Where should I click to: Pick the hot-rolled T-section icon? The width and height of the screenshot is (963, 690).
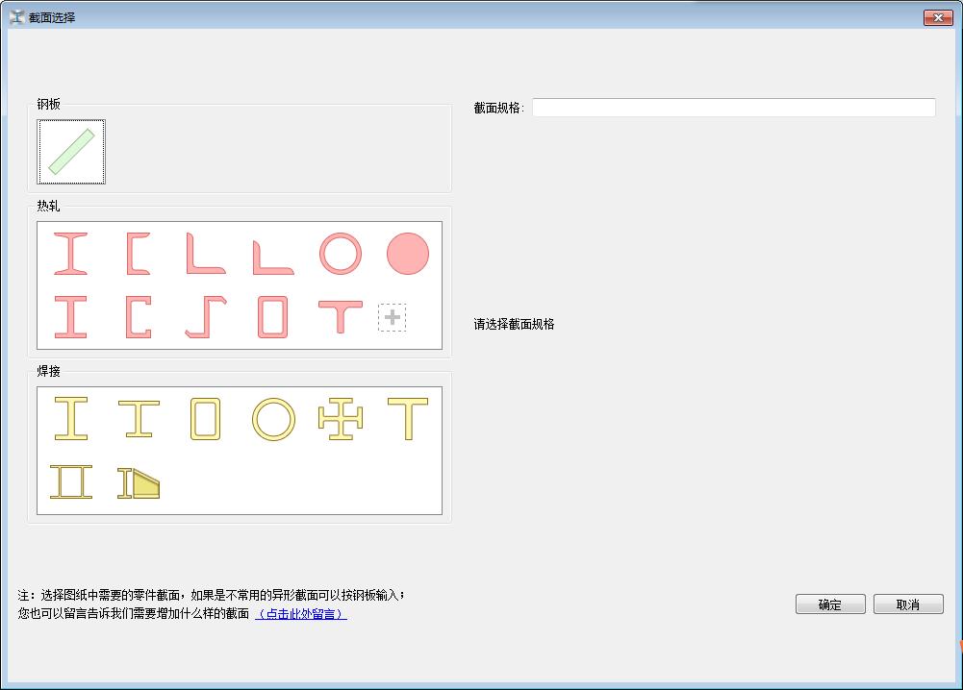click(x=341, y=317)
